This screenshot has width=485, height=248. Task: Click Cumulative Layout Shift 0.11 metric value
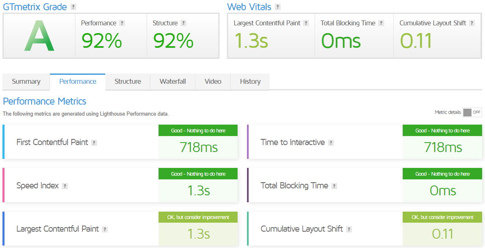coord(443,234)
